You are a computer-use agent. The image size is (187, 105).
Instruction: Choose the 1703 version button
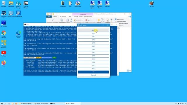point(93,40)
